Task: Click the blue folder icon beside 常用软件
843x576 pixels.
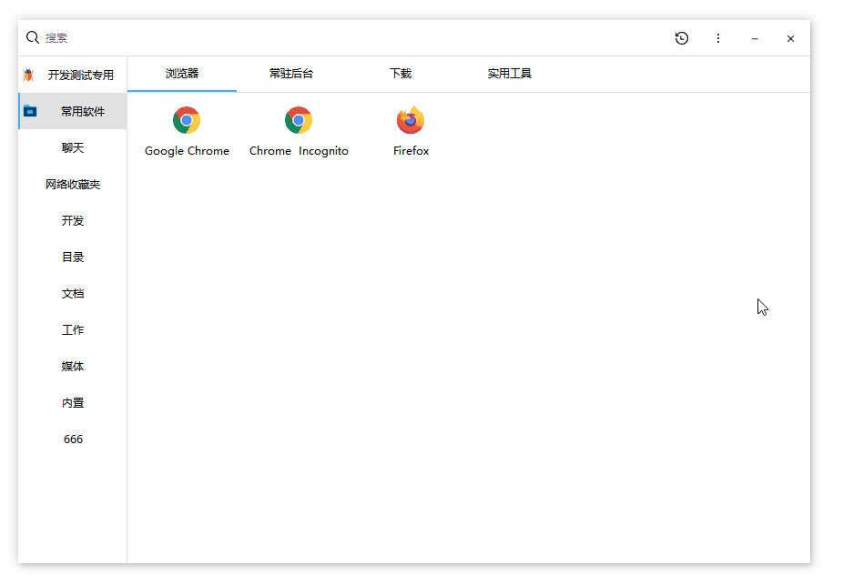Action: 30,111
